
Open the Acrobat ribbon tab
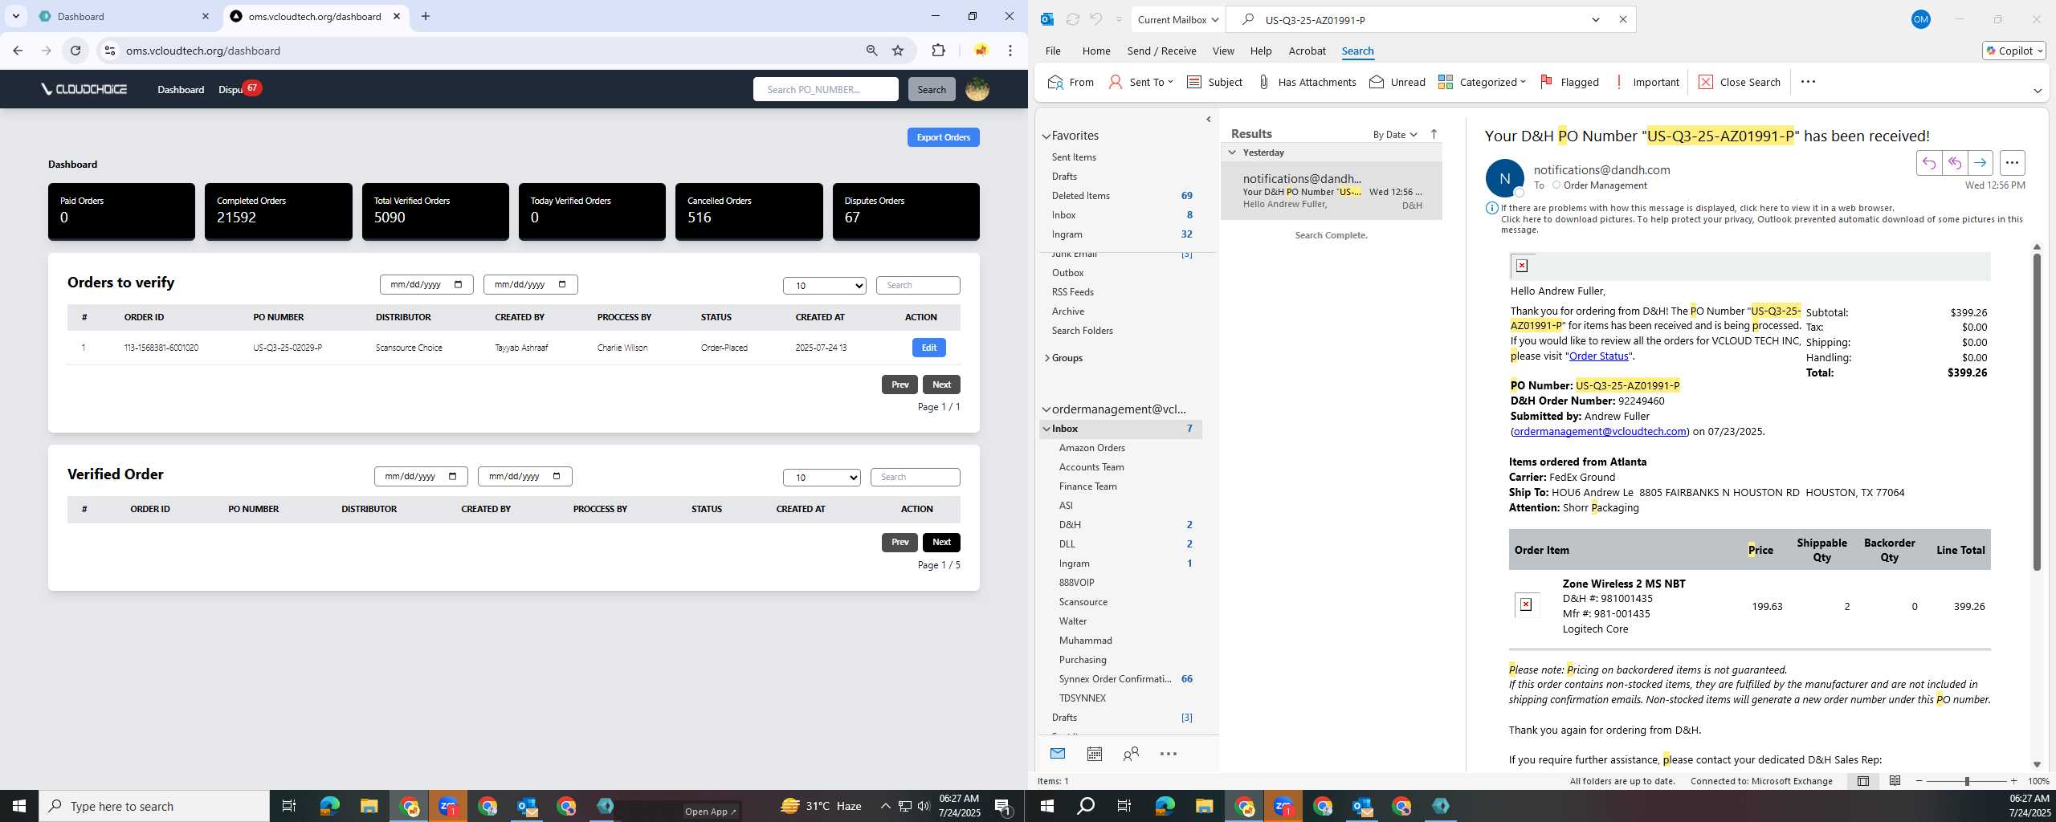(x=1307, y=51)
